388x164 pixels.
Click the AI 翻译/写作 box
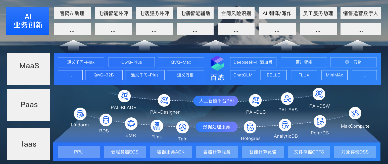tap(277, 13)
